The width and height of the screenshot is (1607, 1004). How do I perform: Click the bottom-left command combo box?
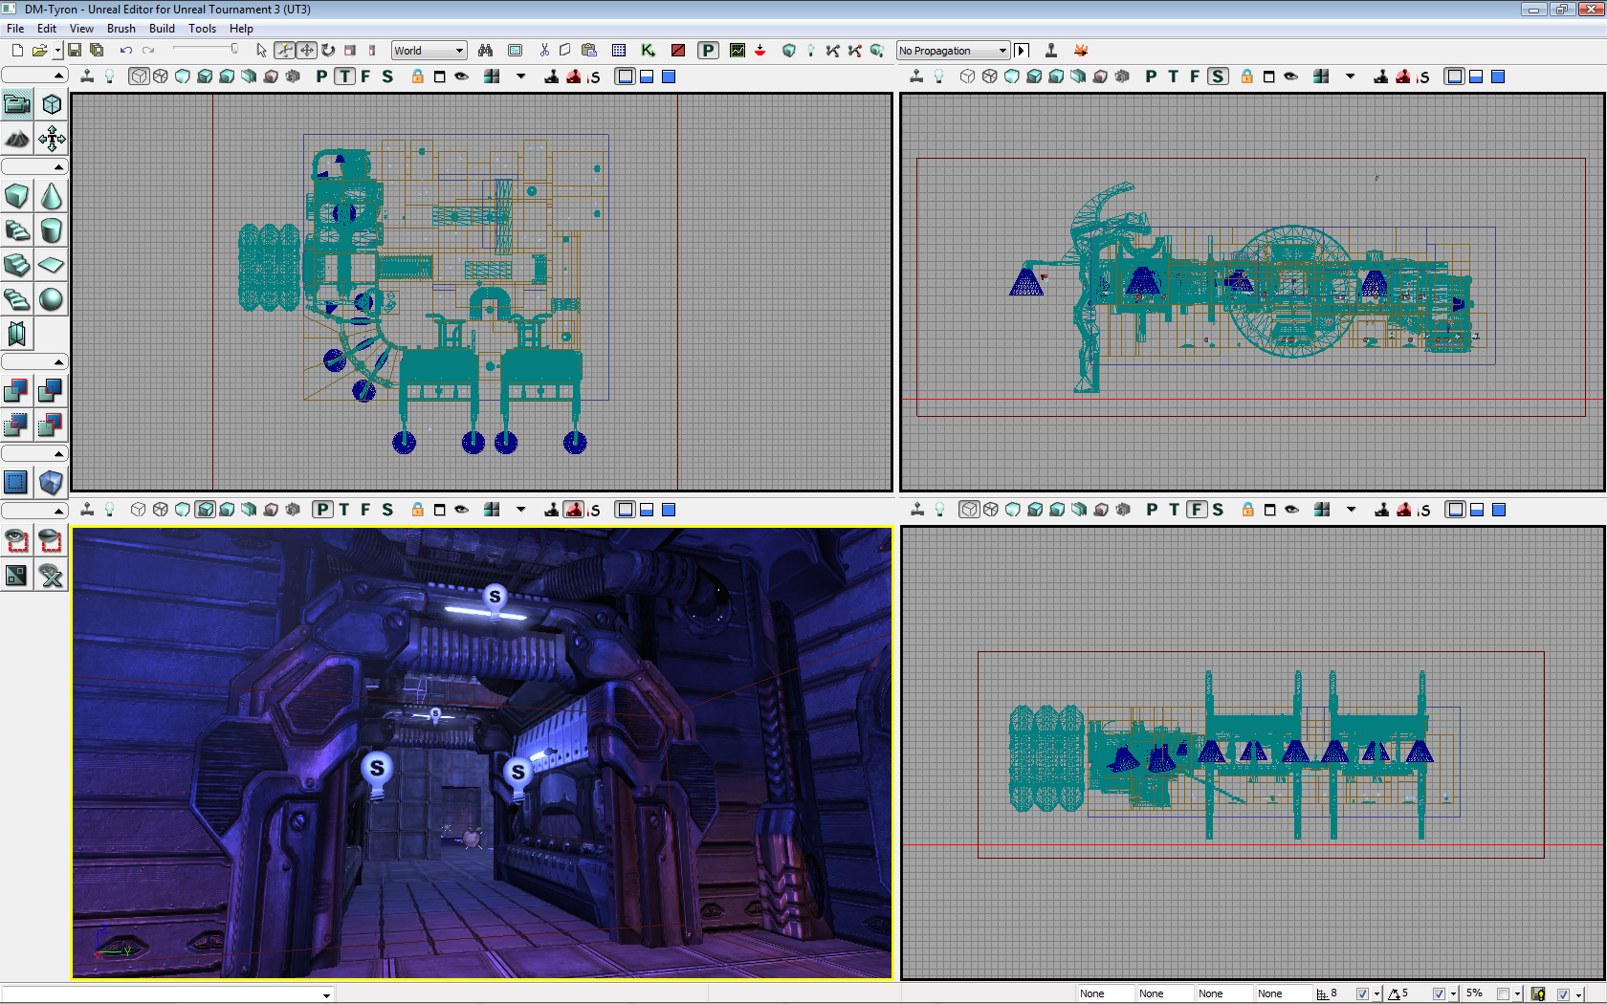point(167,994)
